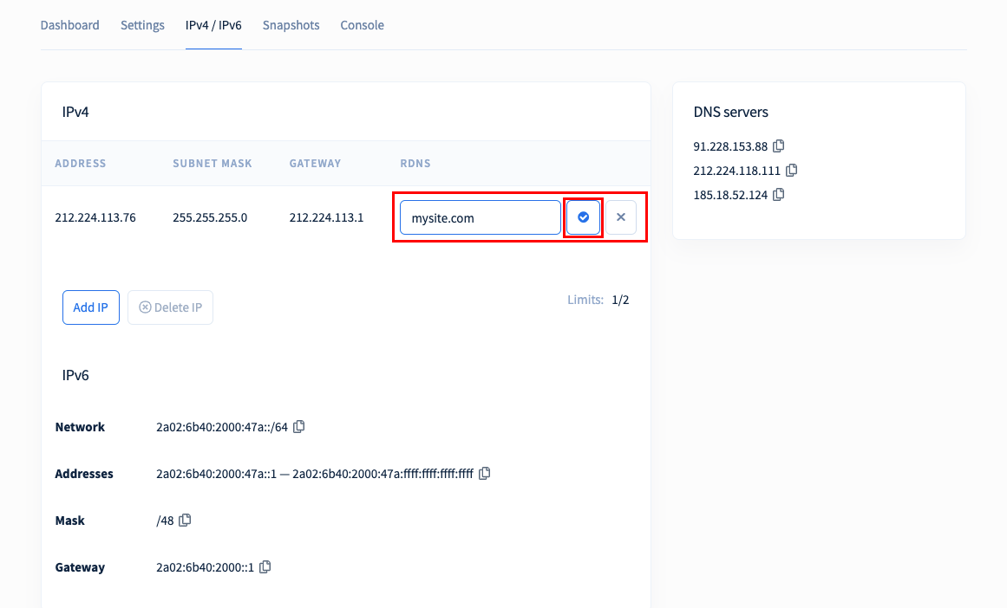Go to the Snapshots tab
The width and height of the screenshot is (1007, 608).
(x=291, y=25)
